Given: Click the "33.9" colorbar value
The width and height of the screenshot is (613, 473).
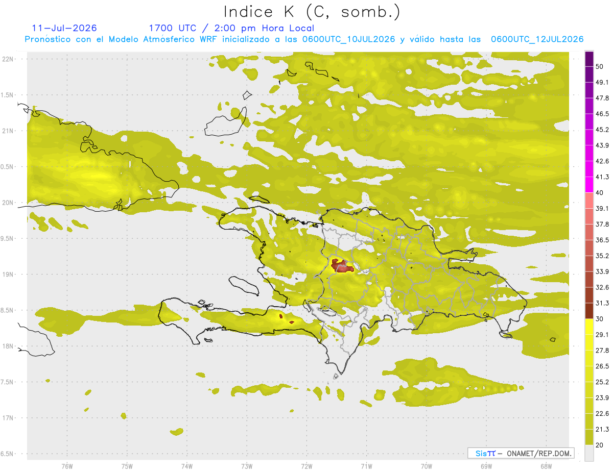Looking at the screenshot, I should tap(602, 271).
